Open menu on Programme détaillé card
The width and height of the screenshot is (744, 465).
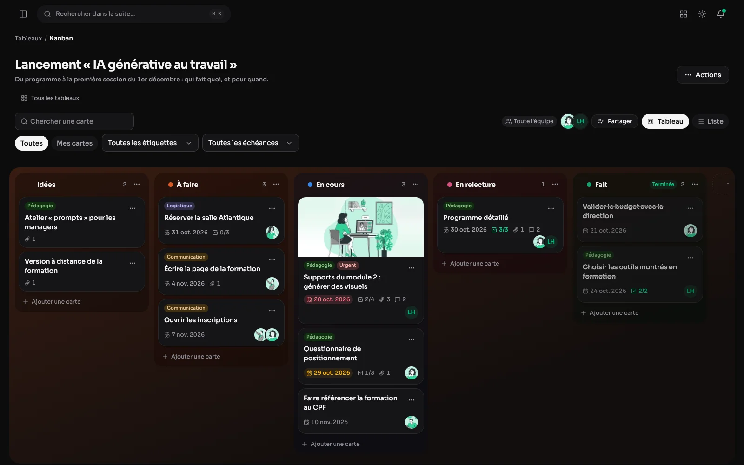[x=551, y=208]
